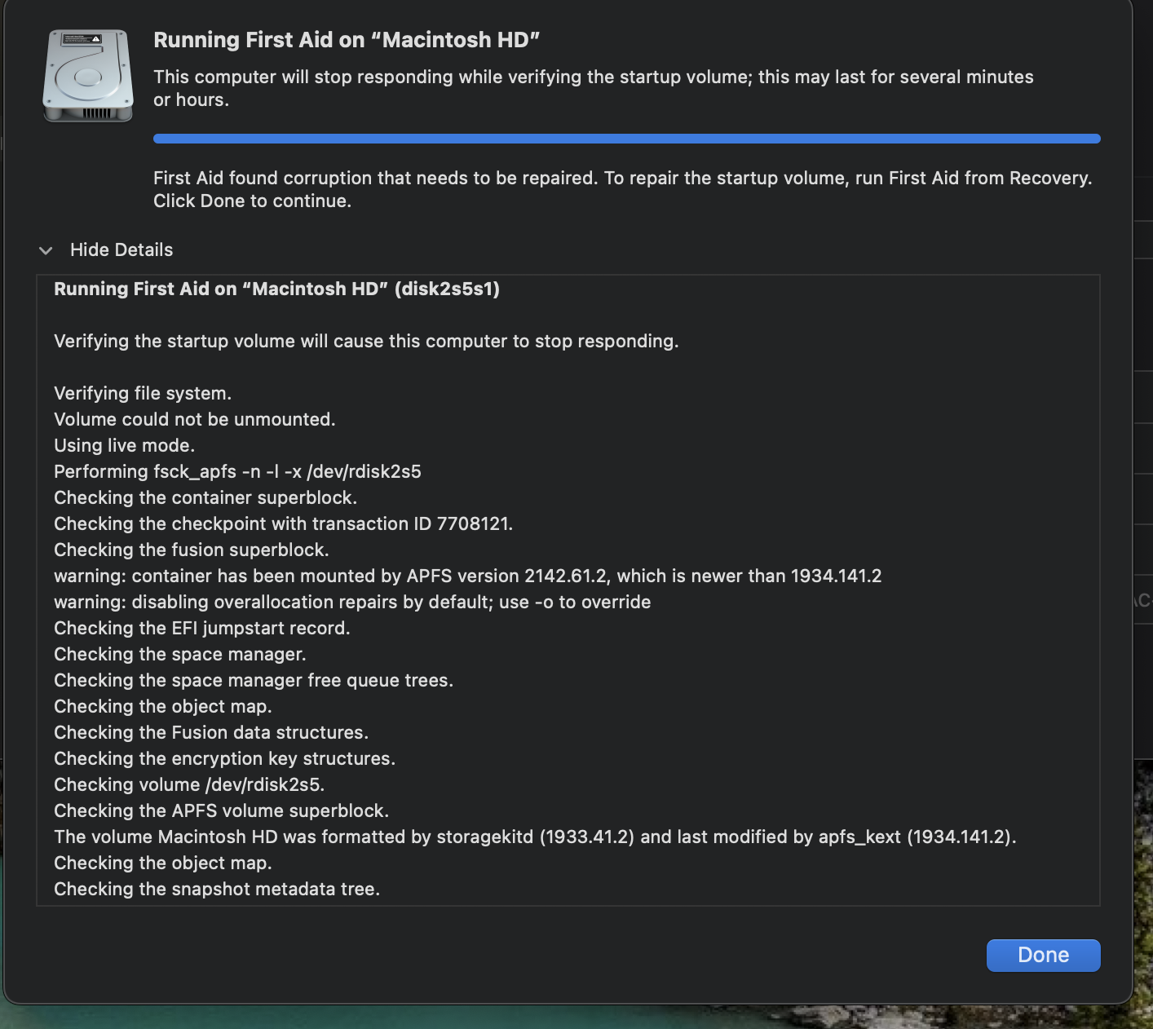Image resolution: width=1153 pixels, height=1029 pixels.
Task: Select the line "Volume could not be unmounted."
Action: [x=194, y=419]
